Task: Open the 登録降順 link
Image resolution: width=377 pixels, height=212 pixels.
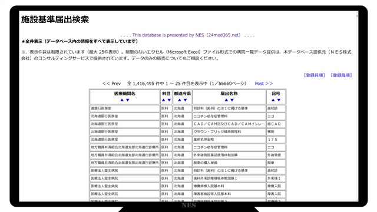Action: click(x=341, y=75)
